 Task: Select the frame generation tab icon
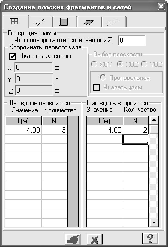tap(14, 21)
